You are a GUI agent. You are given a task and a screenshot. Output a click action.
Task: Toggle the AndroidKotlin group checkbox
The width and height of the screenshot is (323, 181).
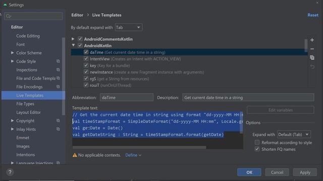(80, 45)
